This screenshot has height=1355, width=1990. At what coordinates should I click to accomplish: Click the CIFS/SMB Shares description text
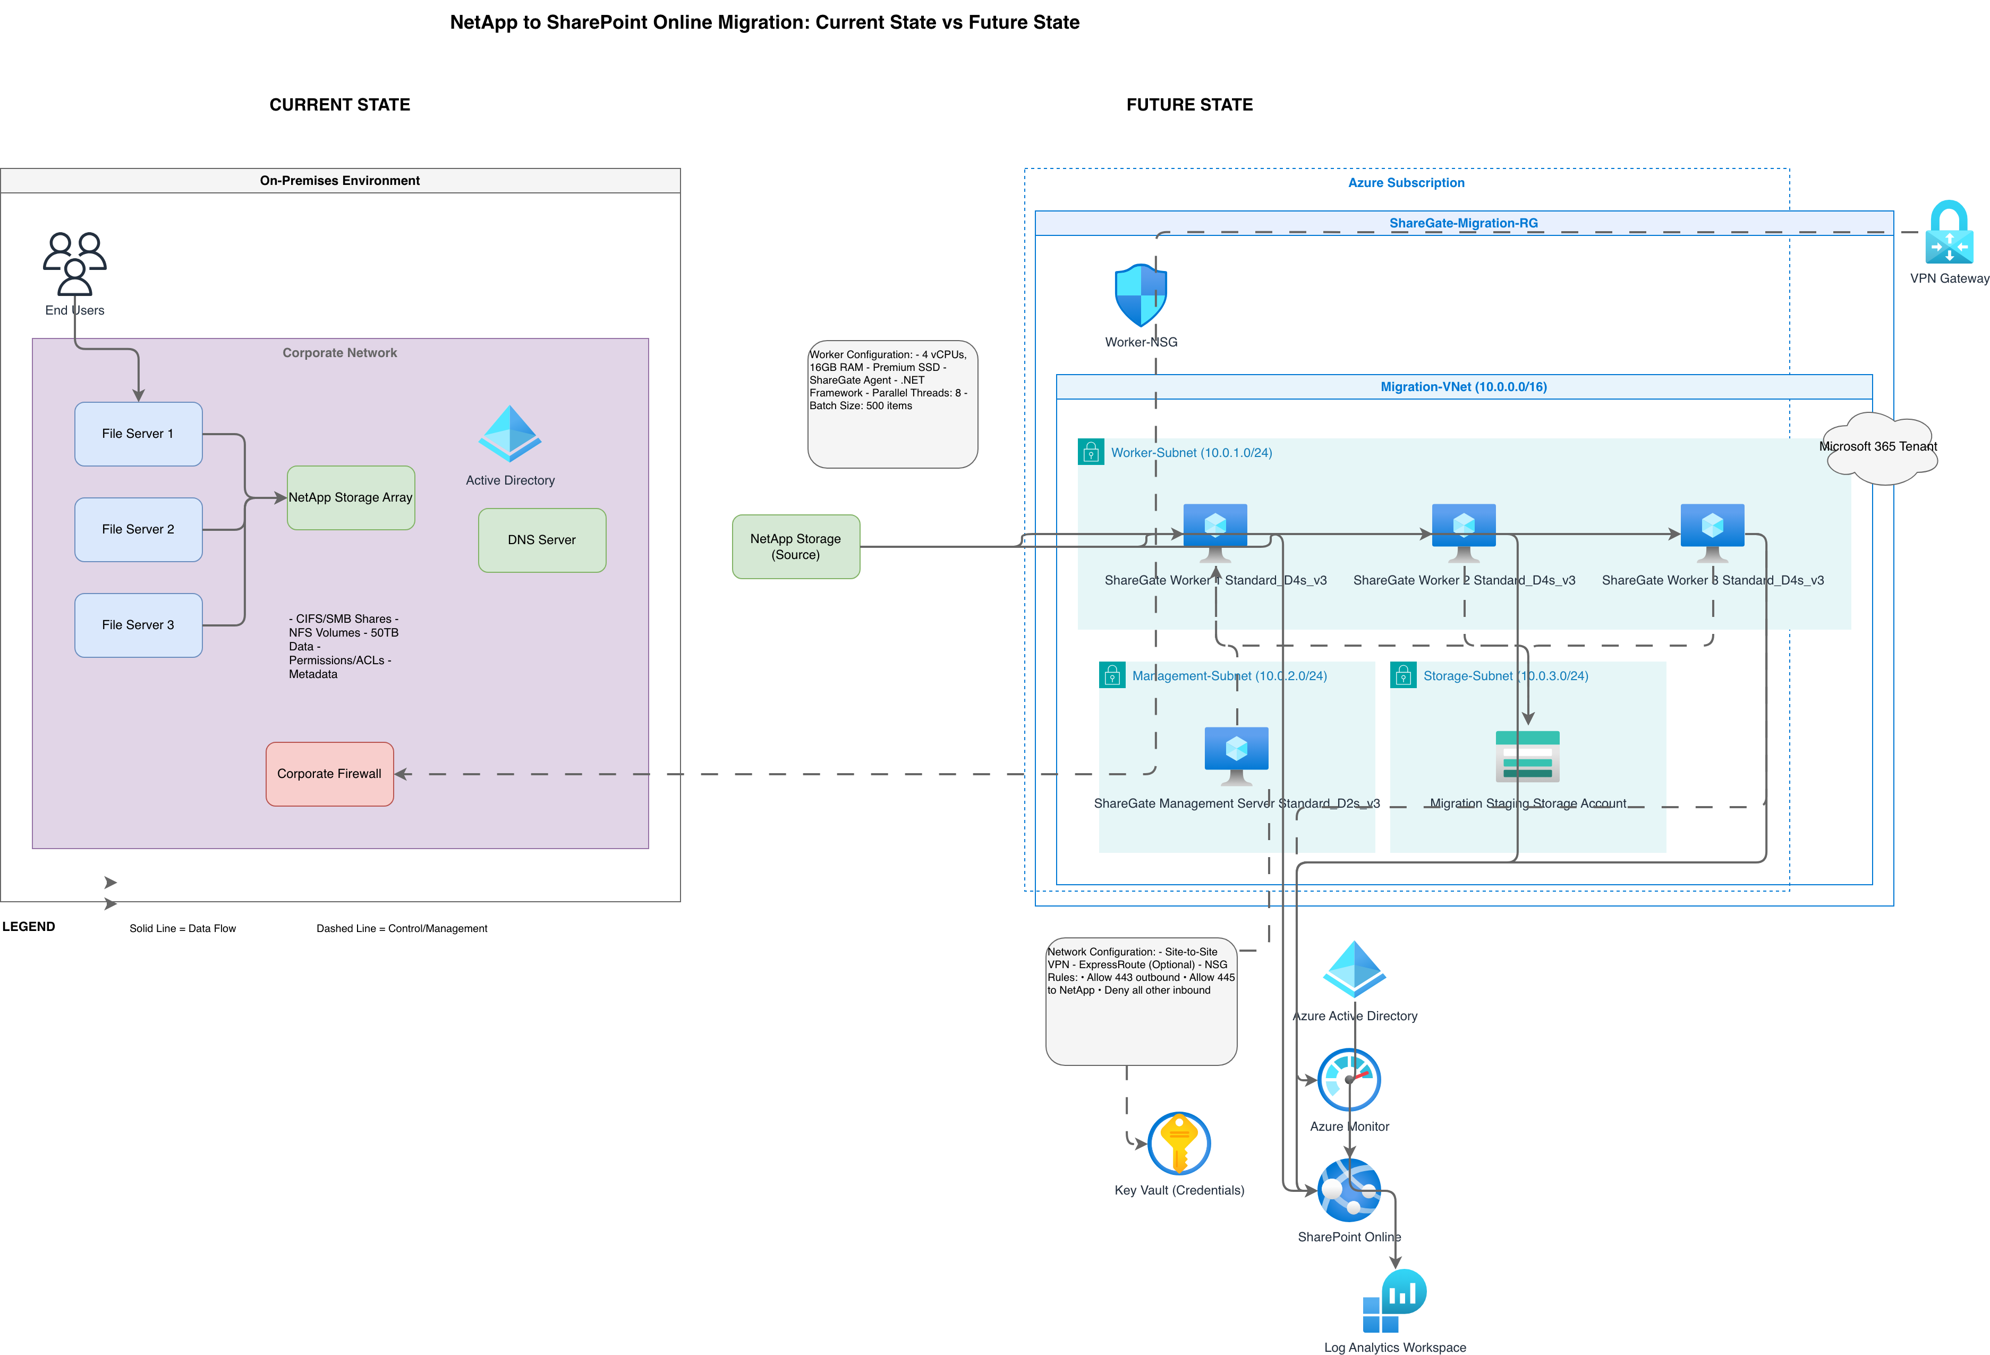tap(345, 646)
